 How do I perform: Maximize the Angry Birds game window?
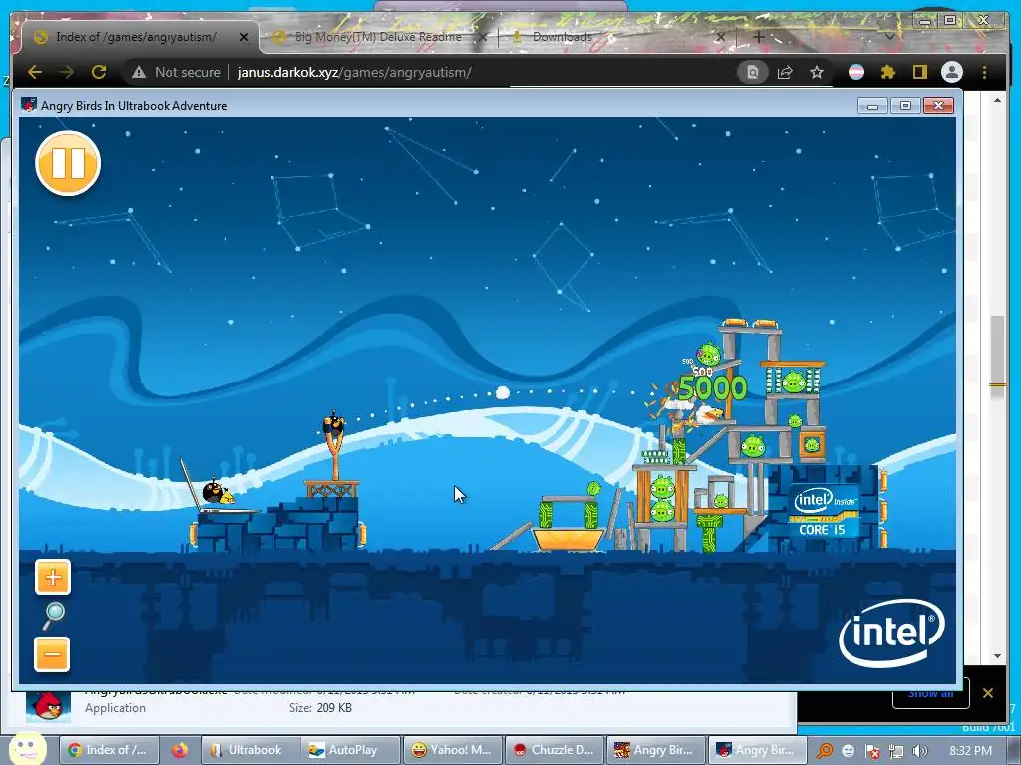tap(905, 106)
